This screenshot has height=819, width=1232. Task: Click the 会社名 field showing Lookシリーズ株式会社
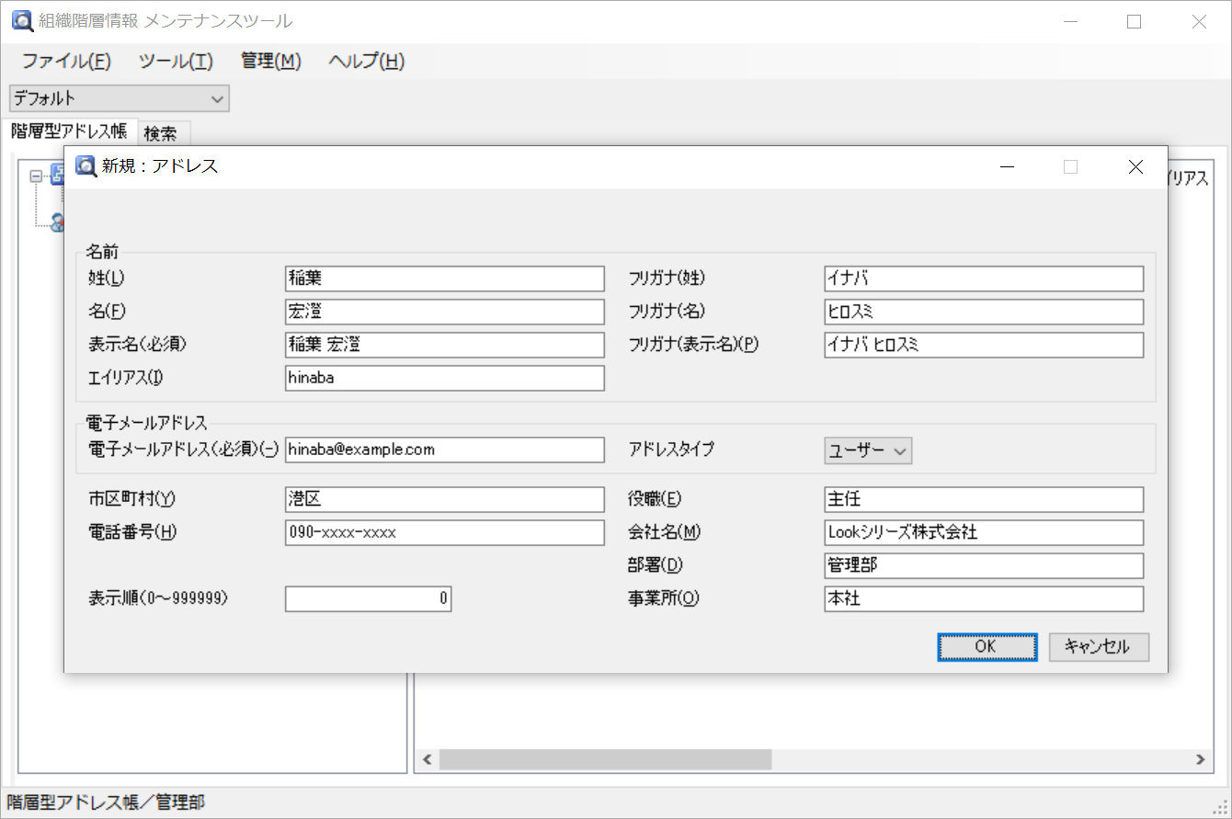983,532
